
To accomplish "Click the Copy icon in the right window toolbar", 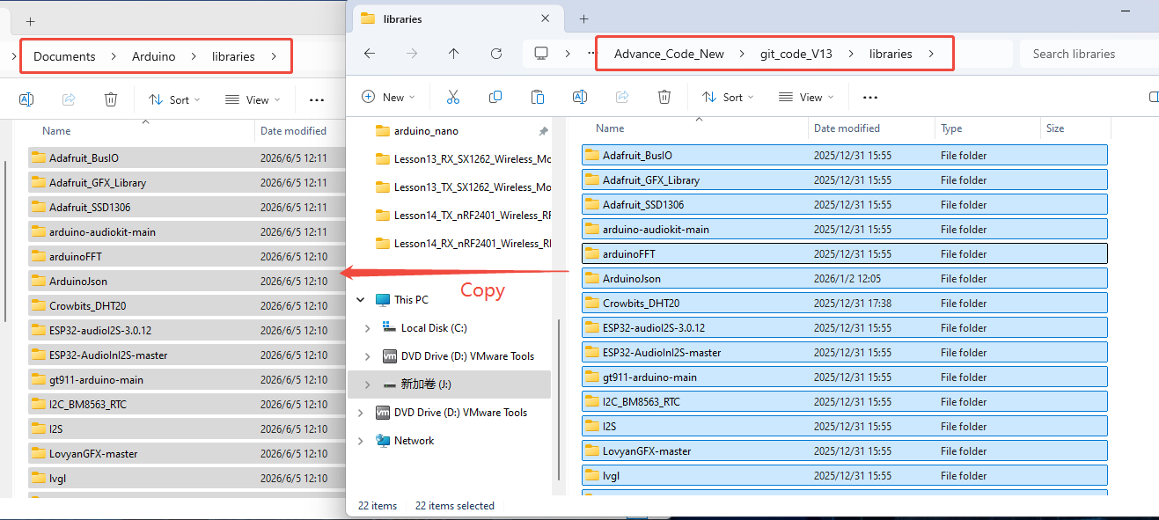I will (x=495, y=97).
